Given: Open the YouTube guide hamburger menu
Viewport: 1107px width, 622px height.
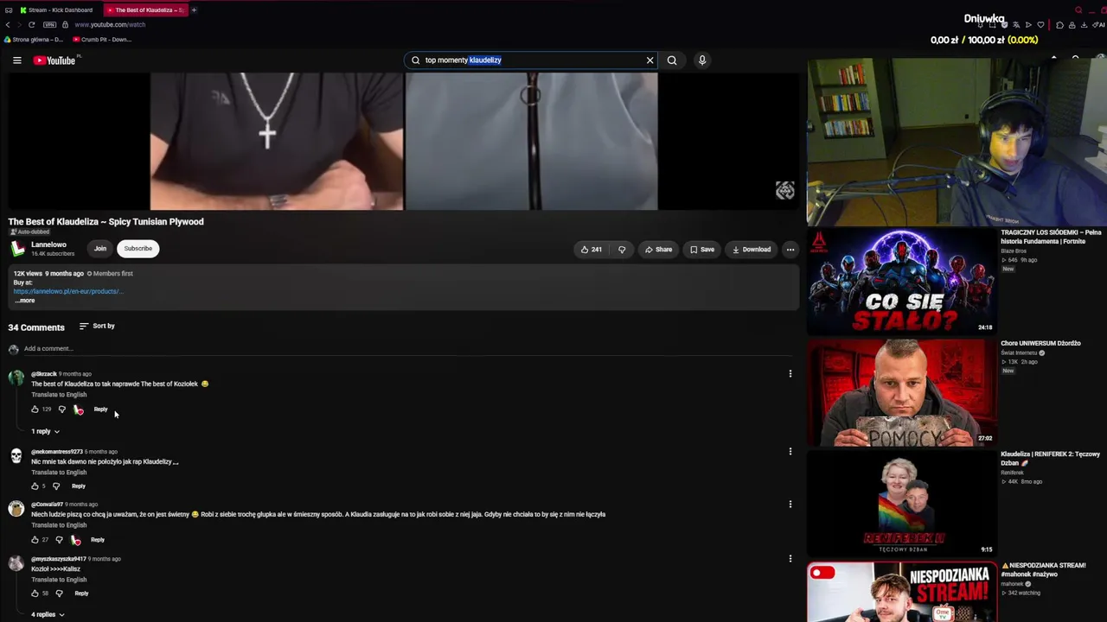Looking at the screenshot, I should pyautogui.click(x=16, y=60).
